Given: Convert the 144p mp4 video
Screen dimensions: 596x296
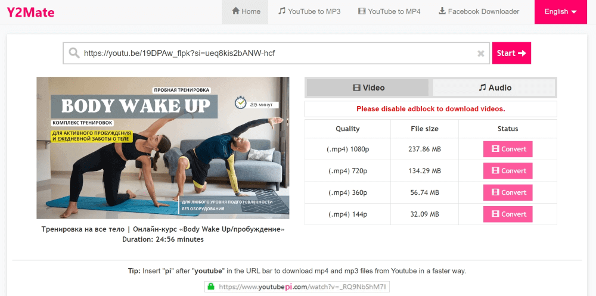Looking at the screenshot, I should coord(508,214).
